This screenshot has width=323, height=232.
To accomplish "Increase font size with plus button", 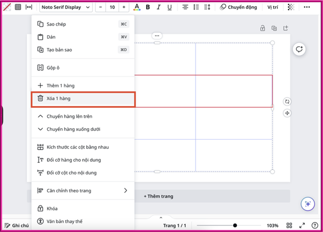I will coord(124,7).
